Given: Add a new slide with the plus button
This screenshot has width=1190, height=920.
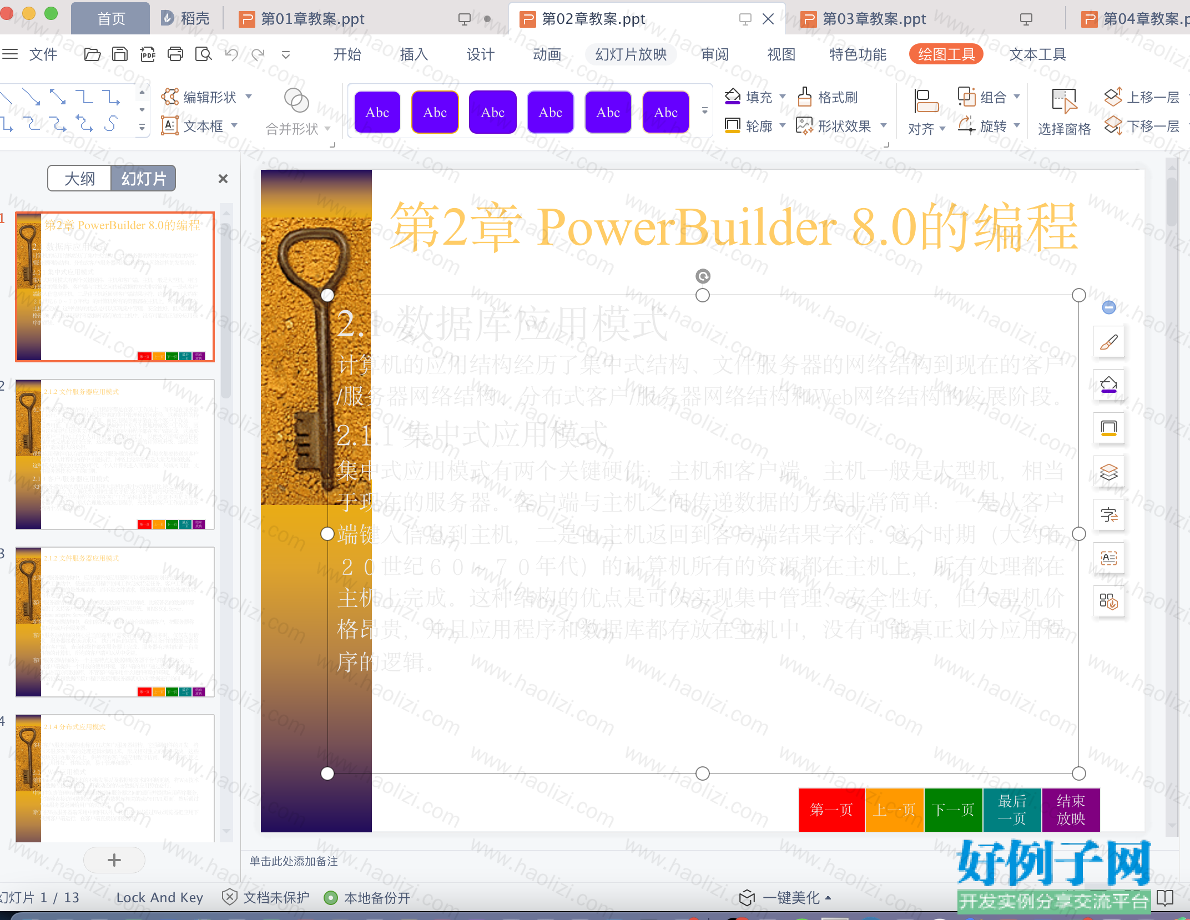Looking at the screenshot, I should (114, 860).
